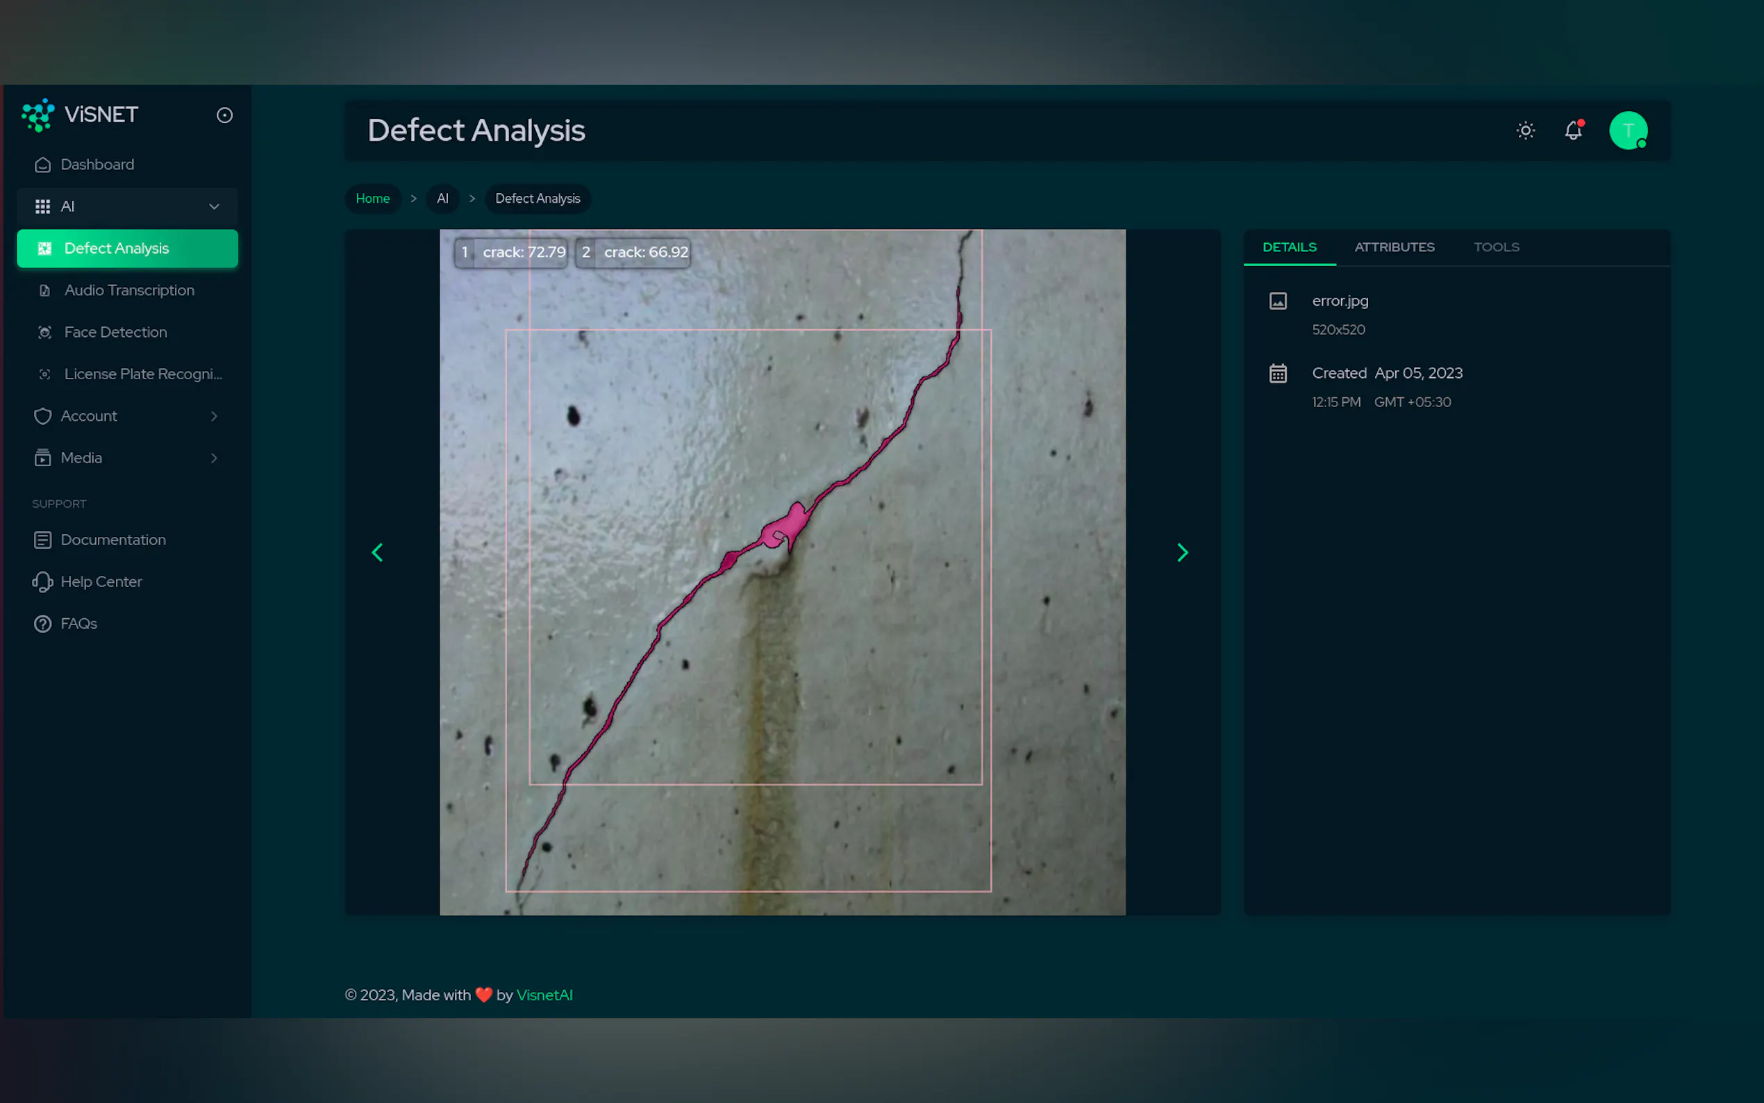Switch to the ATTRIBUTES tab

(x=1395, y=247)
